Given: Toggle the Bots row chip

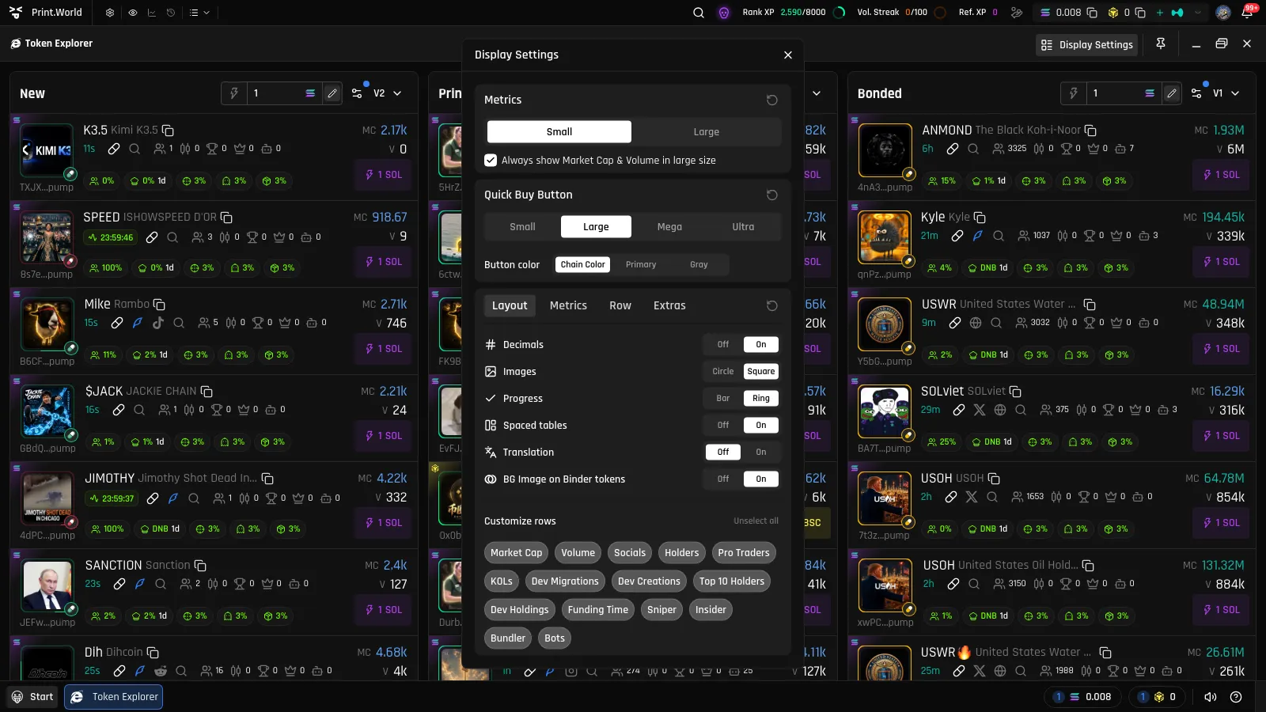Looking at the screenshot, I should click(x=555, y=638).
